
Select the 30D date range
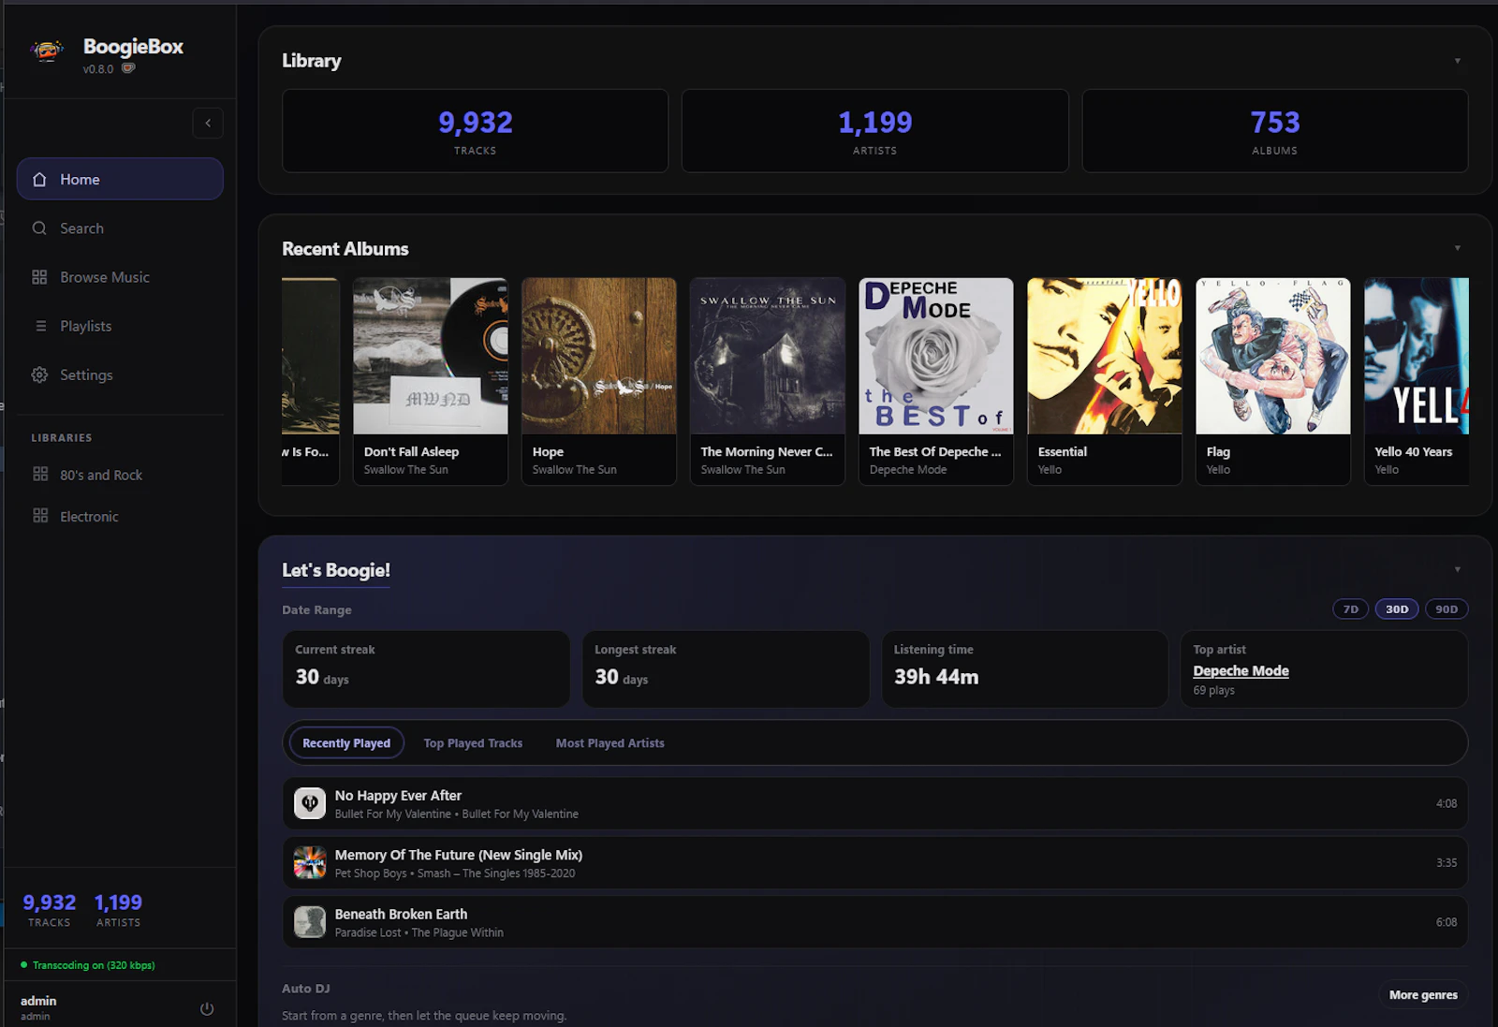click(x=1397, y=609)
